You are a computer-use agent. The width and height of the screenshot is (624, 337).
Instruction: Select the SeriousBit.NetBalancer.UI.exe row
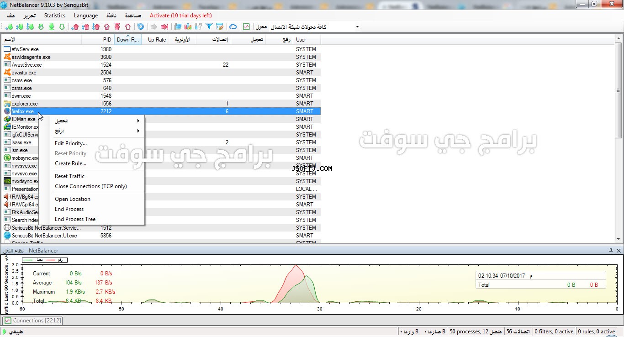point(161,236)
